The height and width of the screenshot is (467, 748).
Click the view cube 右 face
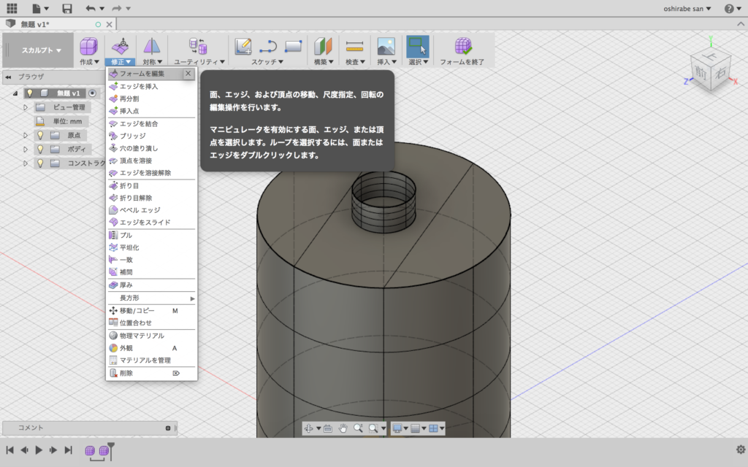click(x=720, y=73)
